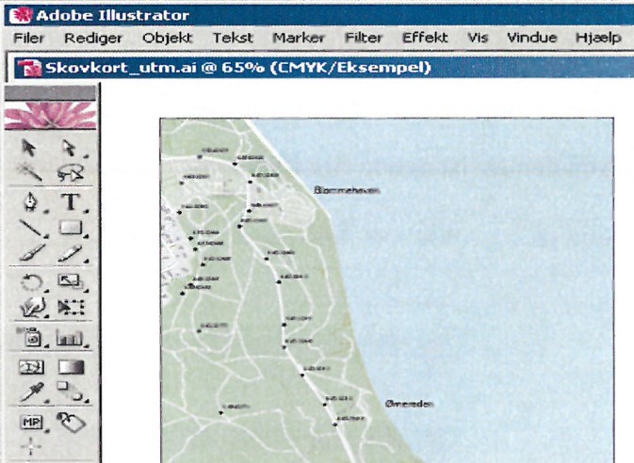Select the Pen tool
Screen dimensions: 634x463
tap(31, 202)
